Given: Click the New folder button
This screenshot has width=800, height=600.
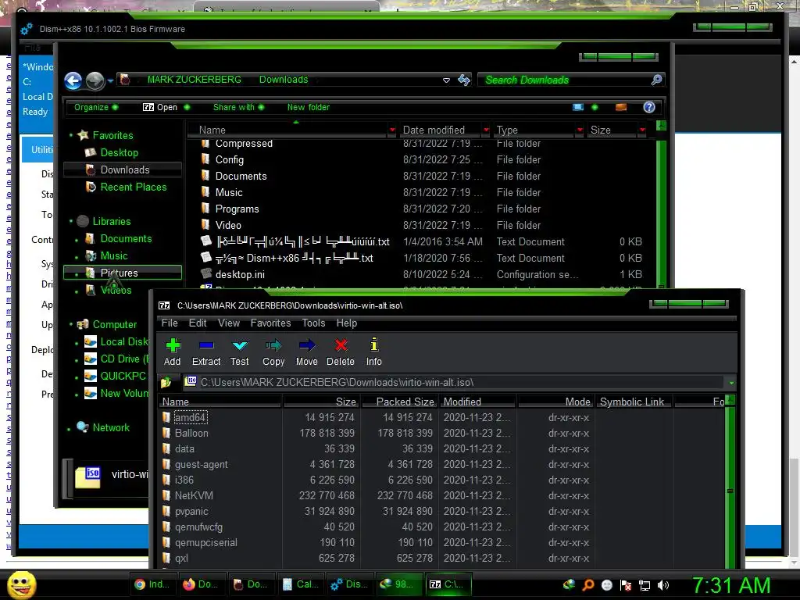Looking at the screenshot, I should (308, 107).
